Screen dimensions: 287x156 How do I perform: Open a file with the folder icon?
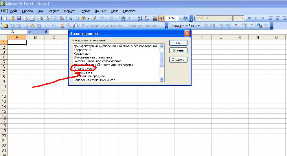(x=12, y=18)
